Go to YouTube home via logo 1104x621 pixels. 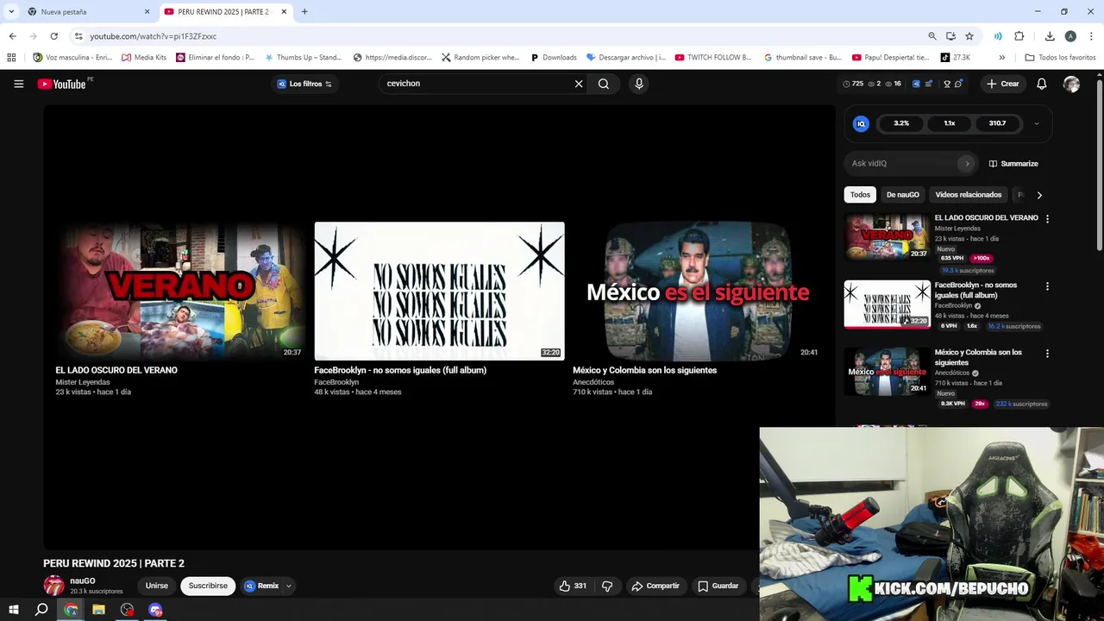(61, 84)
